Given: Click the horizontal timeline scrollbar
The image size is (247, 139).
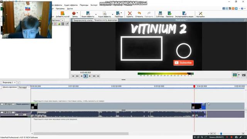Looking at the screenshot, I should [81, 134].
